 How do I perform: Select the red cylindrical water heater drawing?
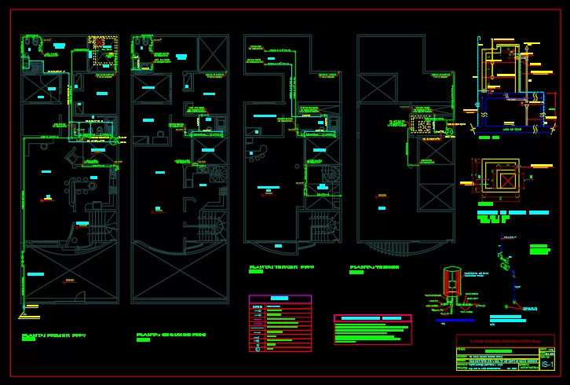click(452, 283)
